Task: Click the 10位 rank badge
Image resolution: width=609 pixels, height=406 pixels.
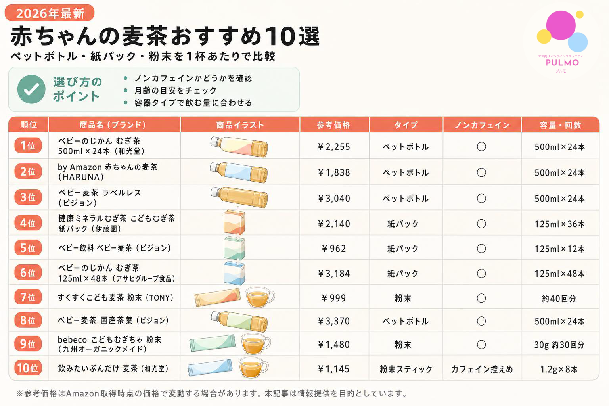Action: click(28, 368)
